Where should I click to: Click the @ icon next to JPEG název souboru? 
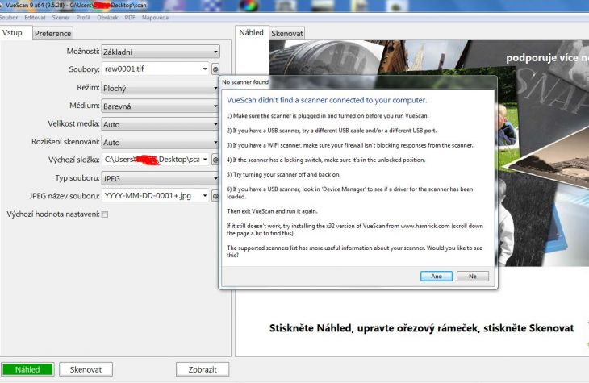pos(215,196)
